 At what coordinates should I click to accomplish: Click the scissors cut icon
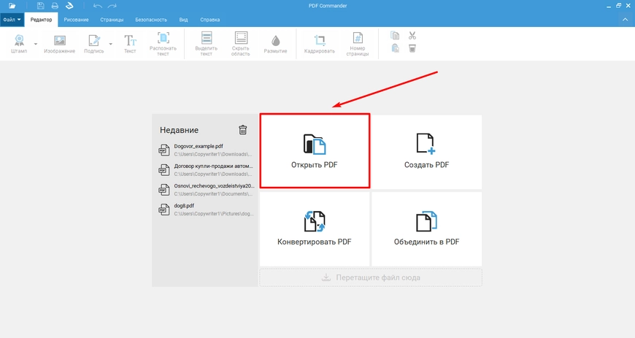412,36
